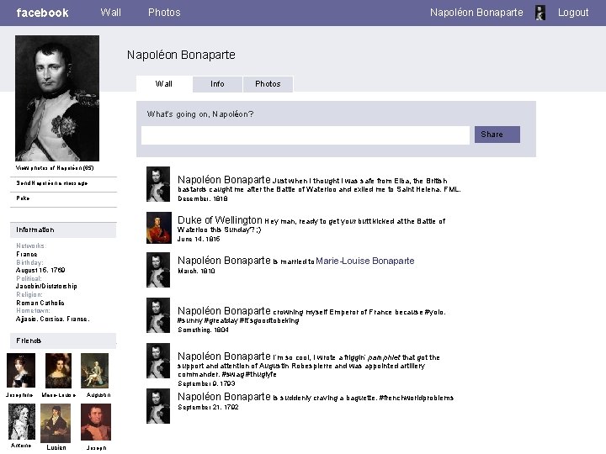Click Napoléon Bonaparte name on Saint Helena post

(224, 180)
